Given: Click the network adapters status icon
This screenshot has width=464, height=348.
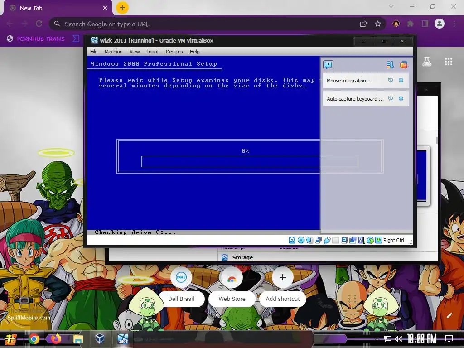Looking at the screenshot, I should coord(318,240).
